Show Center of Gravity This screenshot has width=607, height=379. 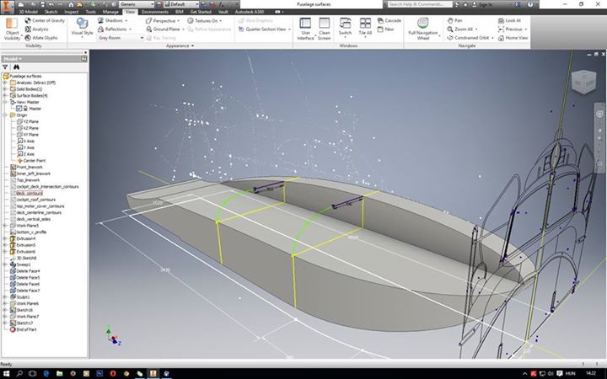[x=50, y=19]
